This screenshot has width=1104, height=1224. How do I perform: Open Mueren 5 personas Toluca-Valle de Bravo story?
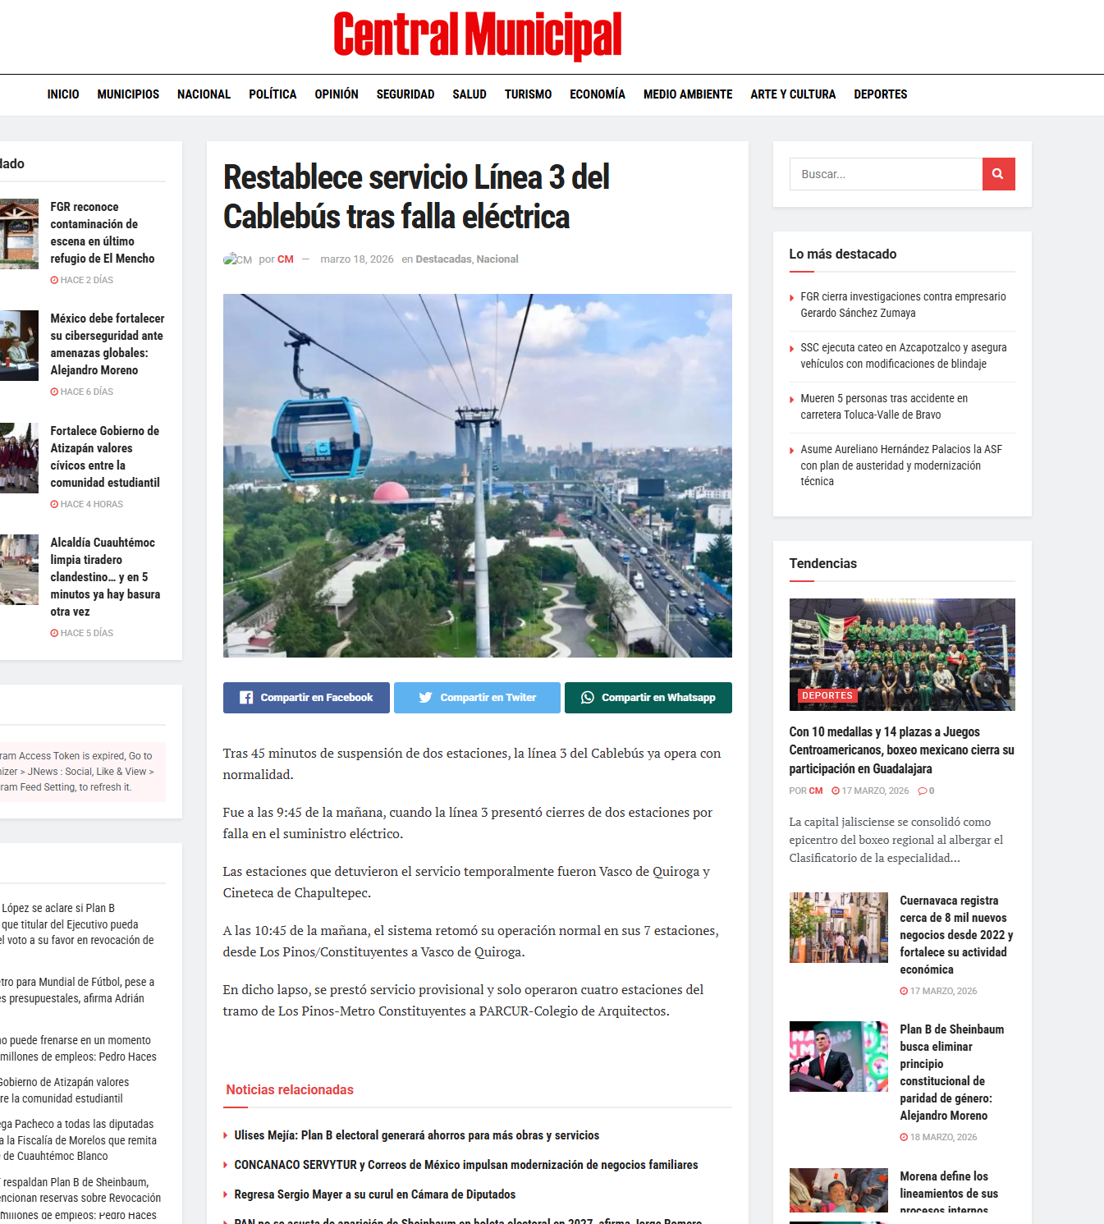tap(884, 406)
